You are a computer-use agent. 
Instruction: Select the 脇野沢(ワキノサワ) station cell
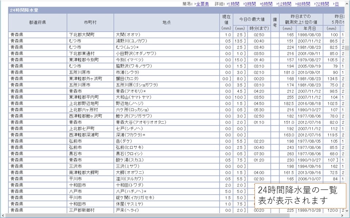pos(166,66)
